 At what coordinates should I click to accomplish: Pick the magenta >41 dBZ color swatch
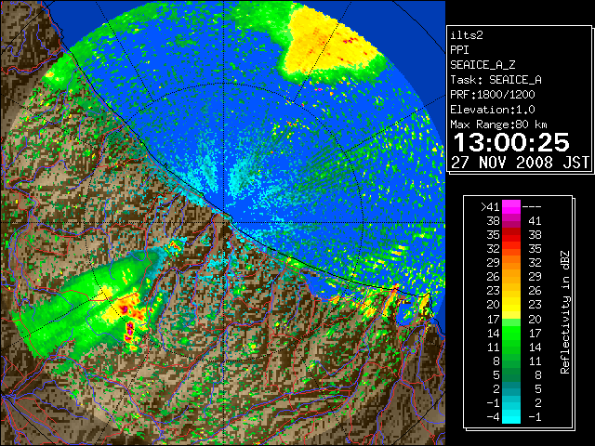(x=511, y=206)
